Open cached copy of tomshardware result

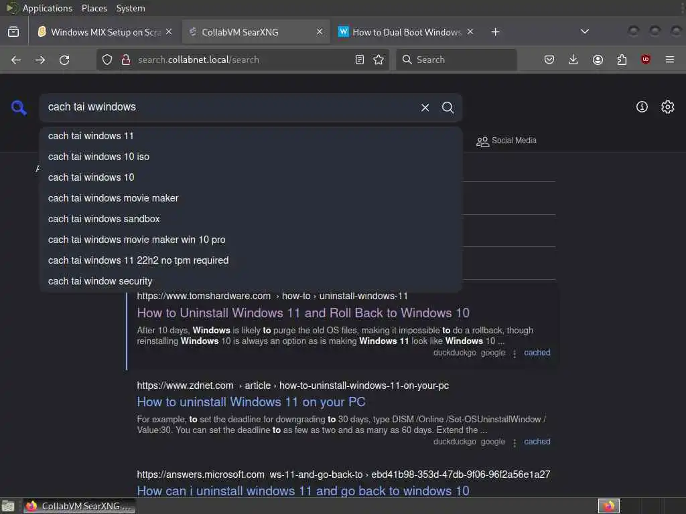(537, 353)
